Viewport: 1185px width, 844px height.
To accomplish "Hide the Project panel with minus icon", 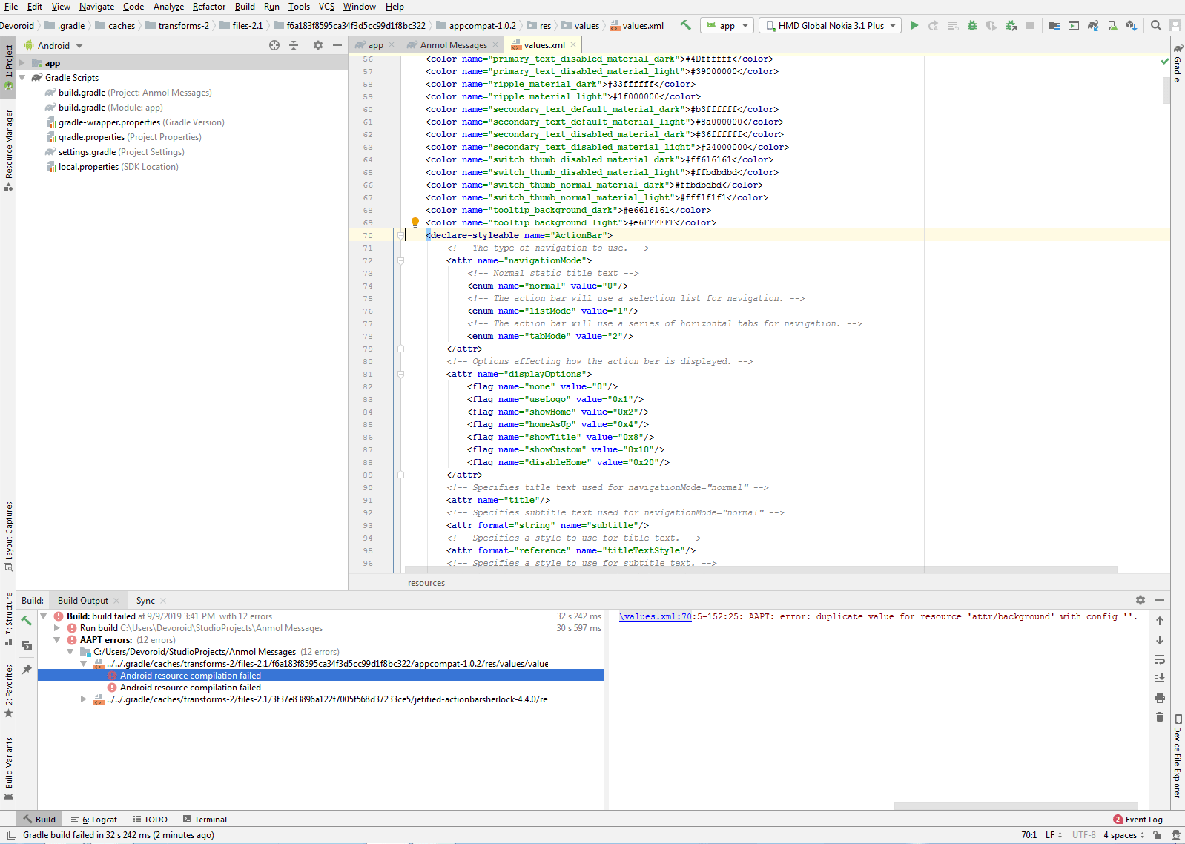I will 337,45.
